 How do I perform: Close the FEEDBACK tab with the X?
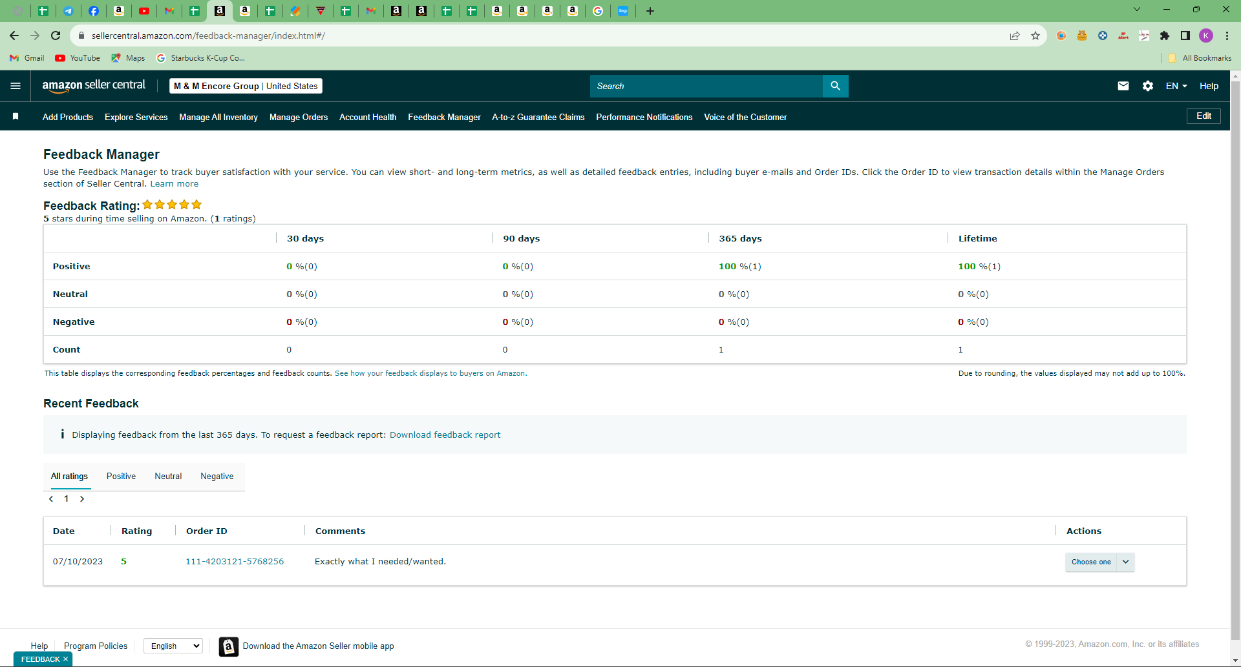click(x=65, y=659)
